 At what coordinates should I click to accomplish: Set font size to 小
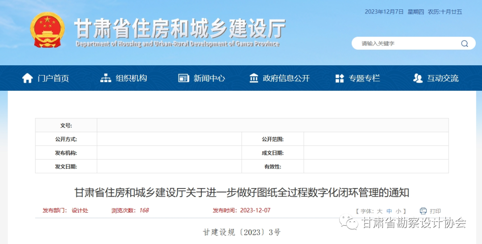[398, 211]
